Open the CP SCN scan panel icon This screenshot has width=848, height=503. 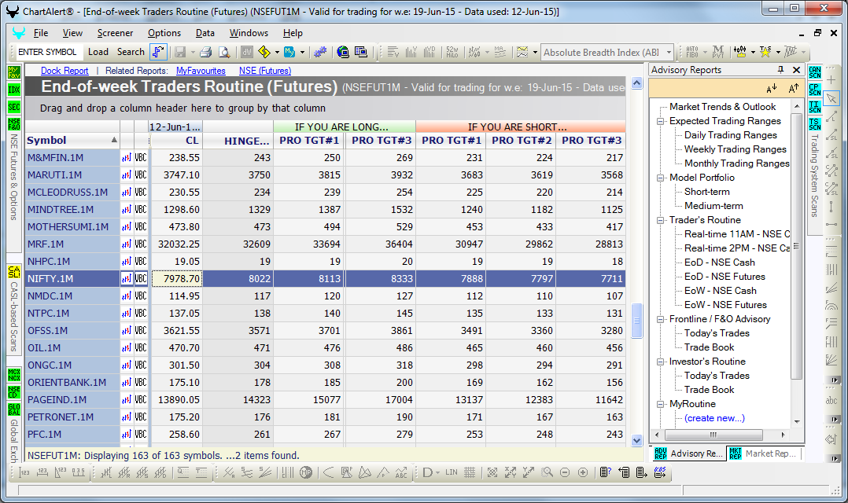tap(815, 90)
